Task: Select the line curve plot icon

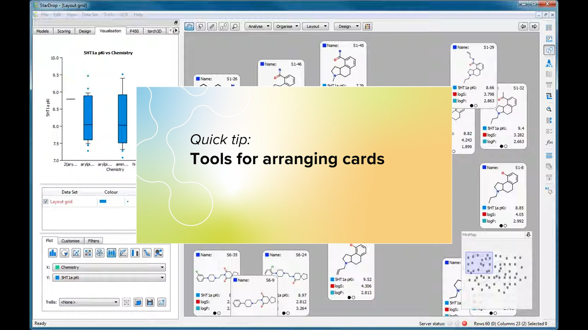Action: point(123,253)
